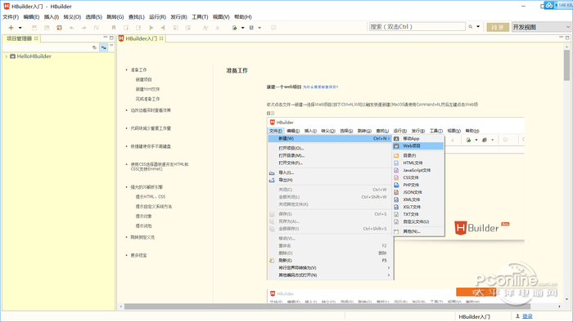573x322 pixels.
Task: Click the decrease font size icon
Action: 218,28
